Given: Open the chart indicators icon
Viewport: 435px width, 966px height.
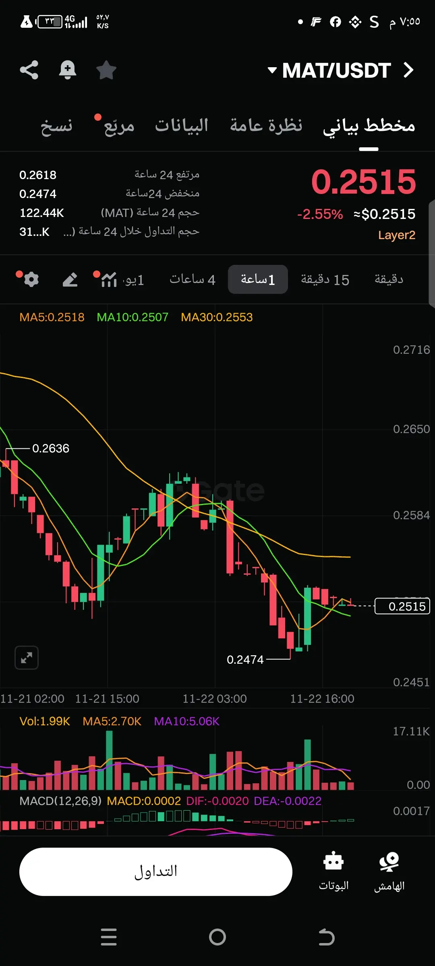Looking at the screenshot, I should tap(109, 279).
